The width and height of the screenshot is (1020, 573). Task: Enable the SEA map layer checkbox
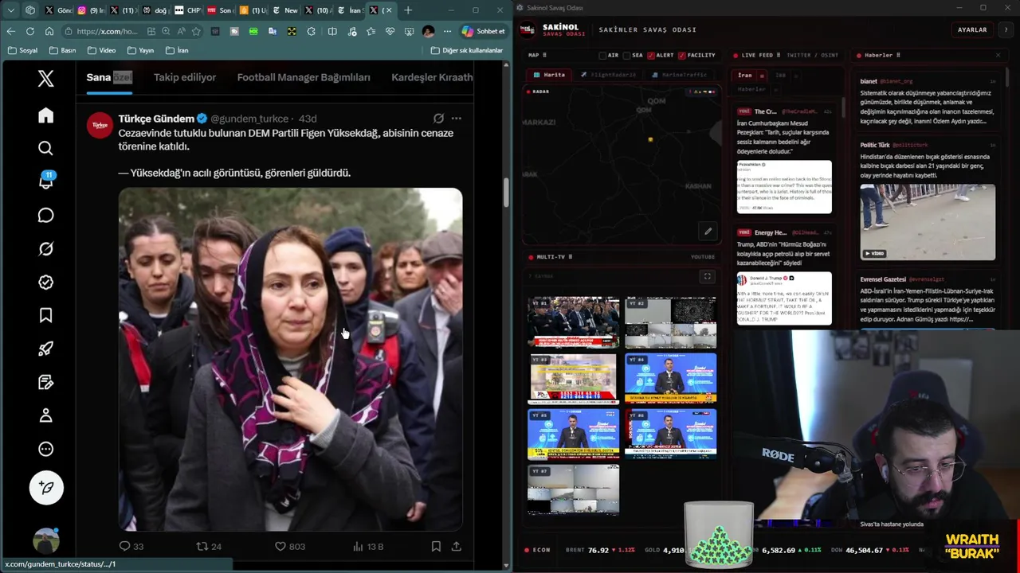click(626, 55)
